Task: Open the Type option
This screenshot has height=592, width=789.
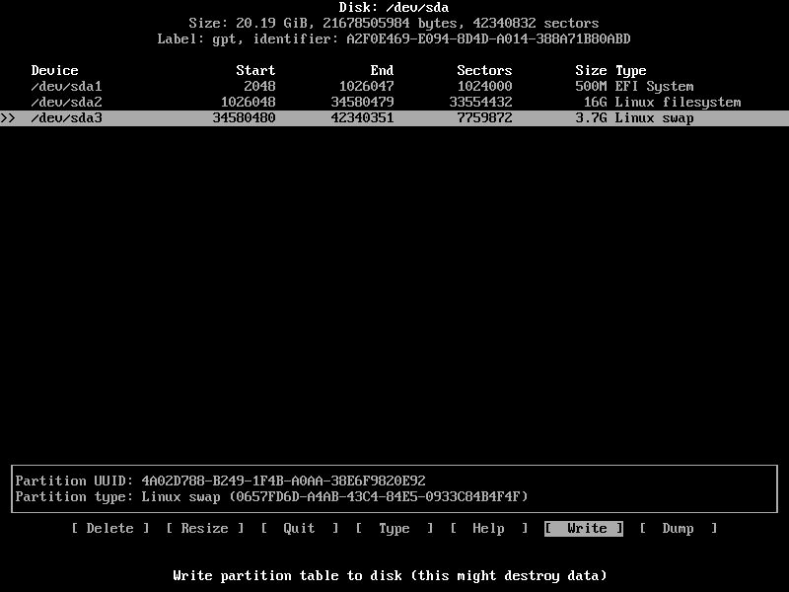Action: [x=394, y=528]
